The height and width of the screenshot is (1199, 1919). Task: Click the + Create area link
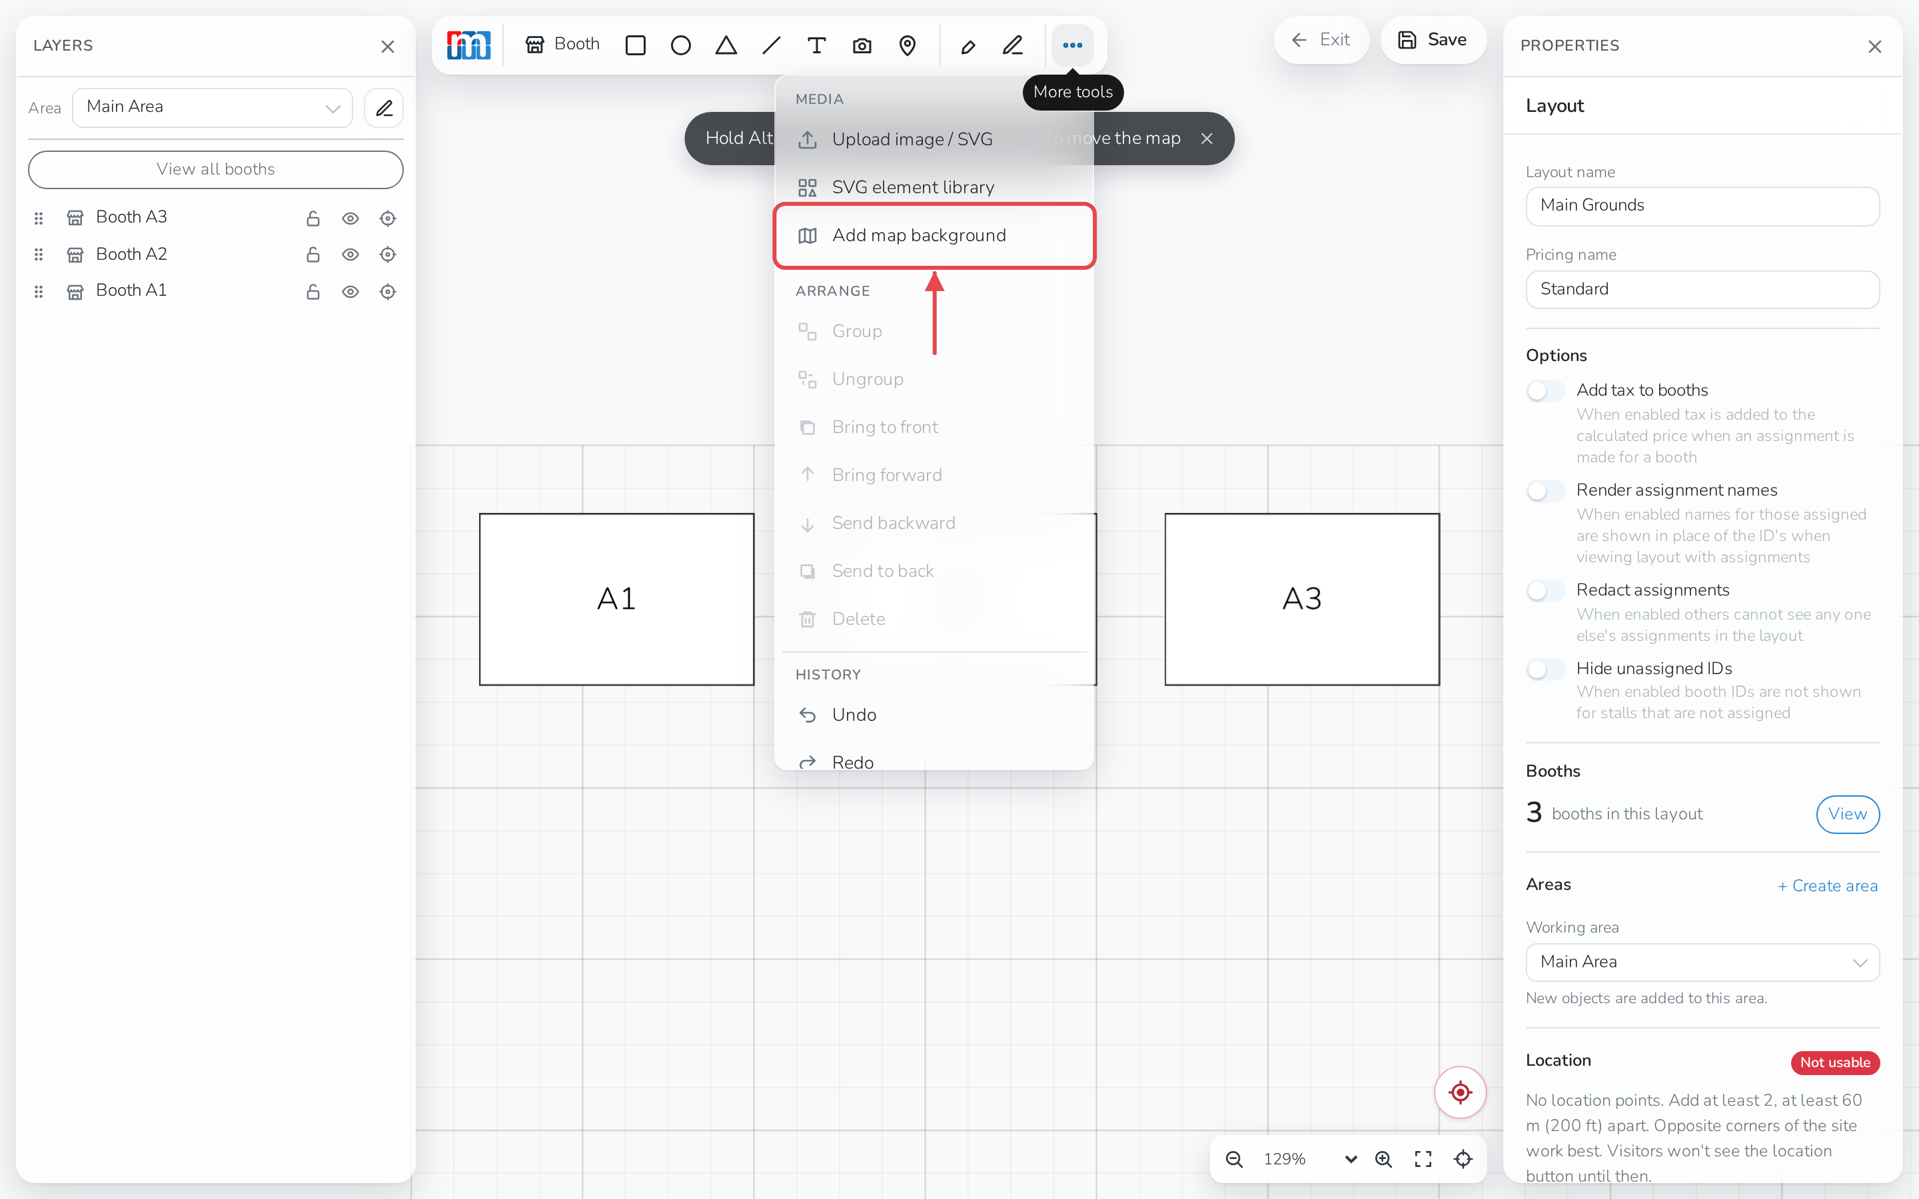click(1827, 886)
